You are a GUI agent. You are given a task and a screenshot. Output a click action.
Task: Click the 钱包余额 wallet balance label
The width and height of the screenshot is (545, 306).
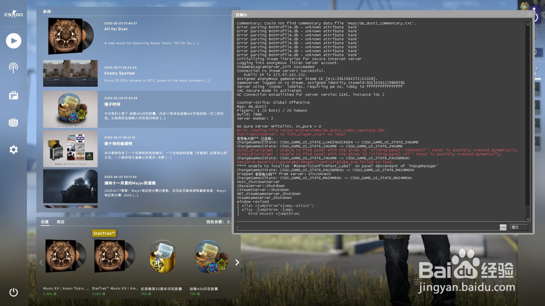click(215, 222)
